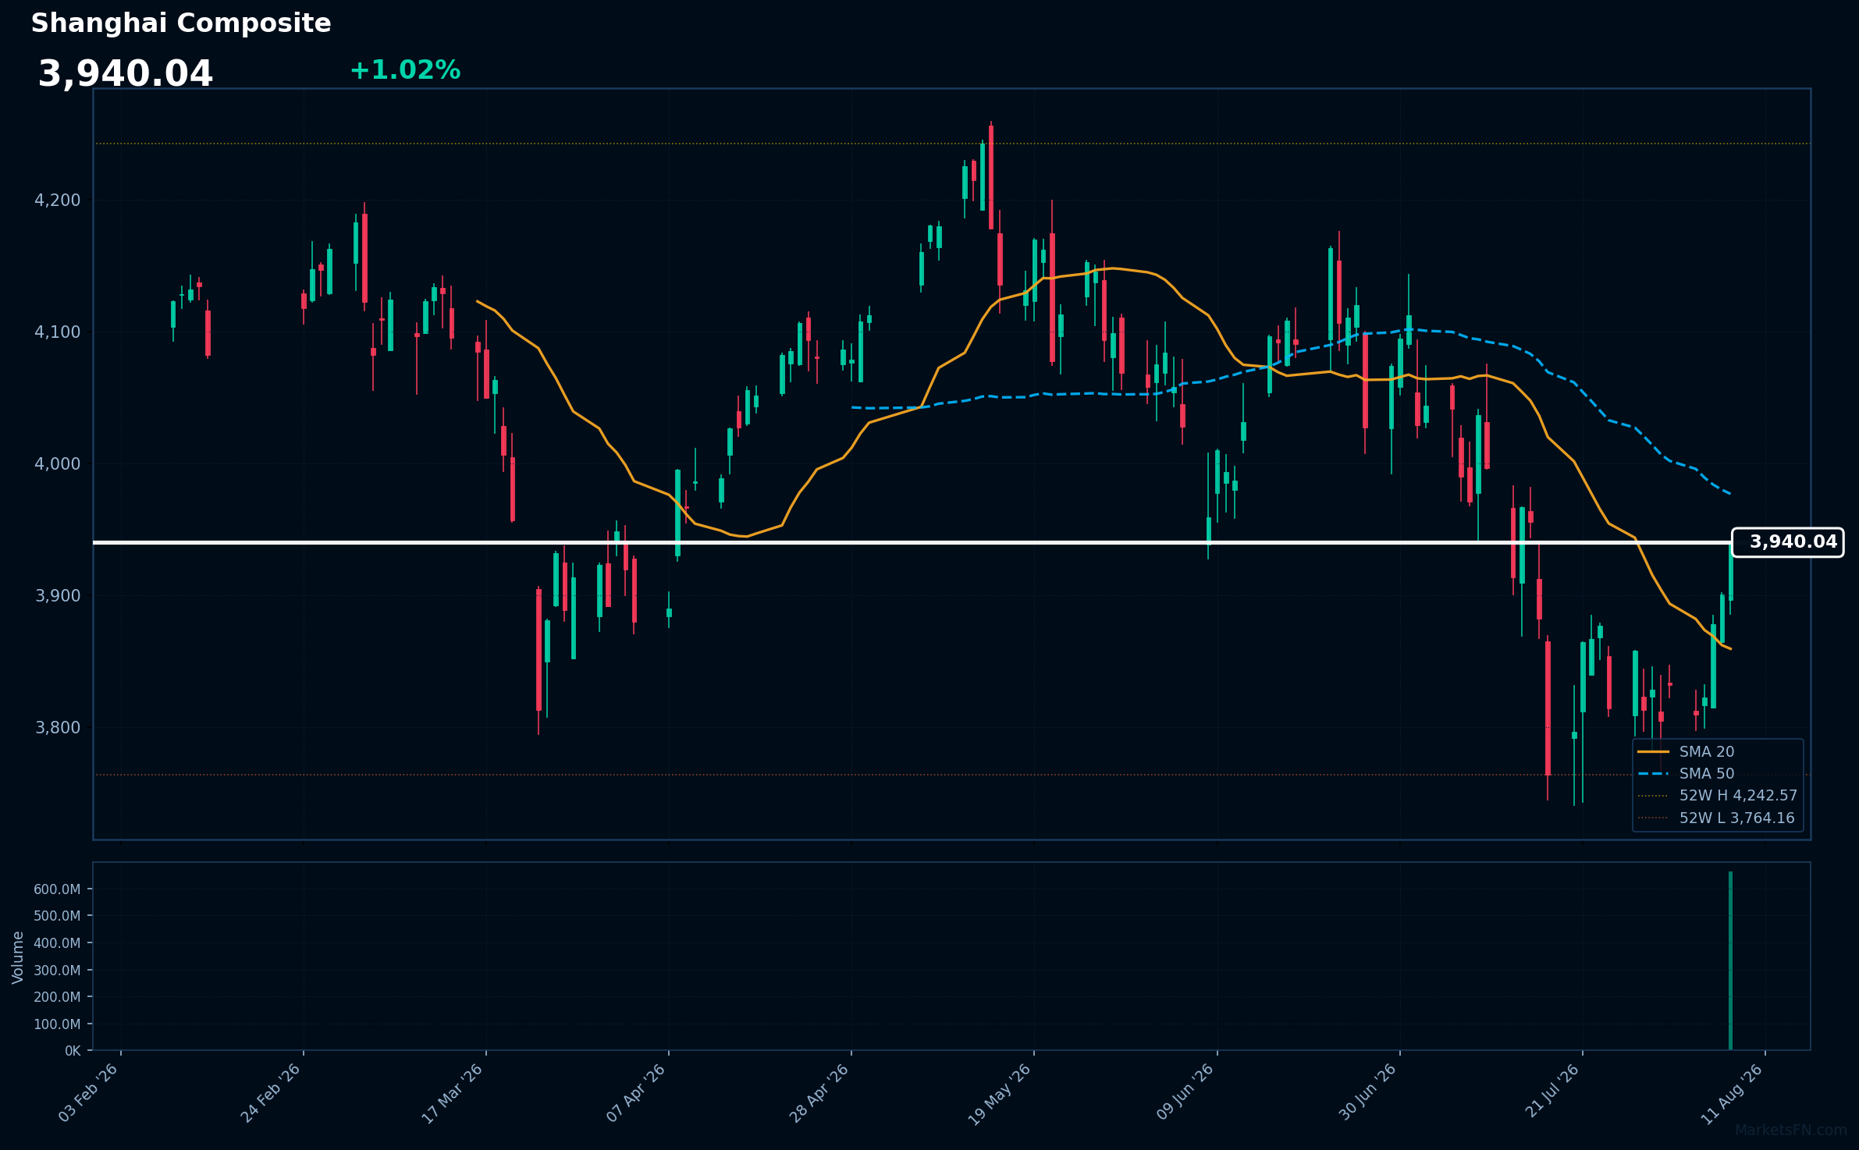Image resolution: width=1859 pixels, height=1150 pixels.
Task: Click the 17 Mar '26 date label
Action: tap(453, 1093)
